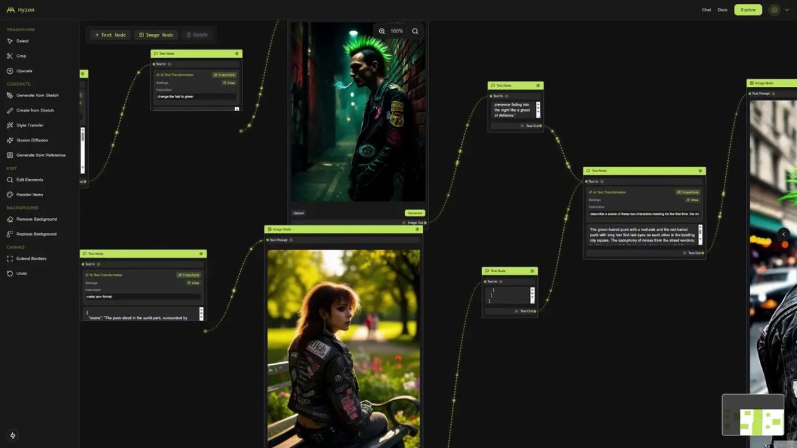
Task: Click the lightning bolt icon at bottom left
Action: click(12, 435)
